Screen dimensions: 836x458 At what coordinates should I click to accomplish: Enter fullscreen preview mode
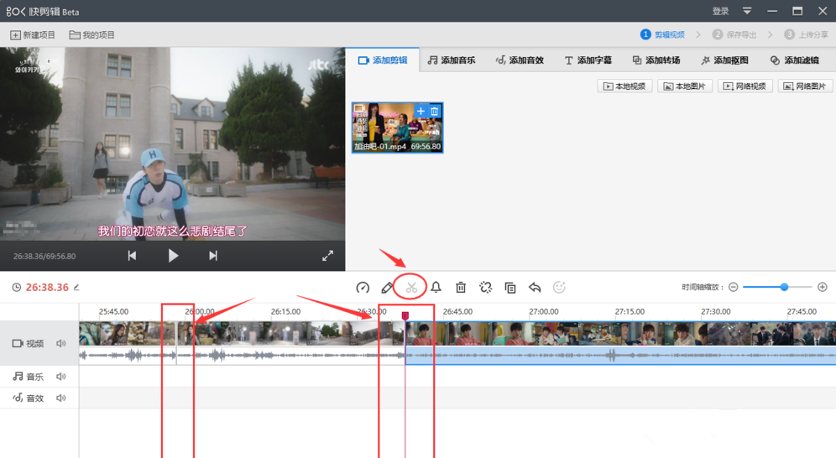328,256
